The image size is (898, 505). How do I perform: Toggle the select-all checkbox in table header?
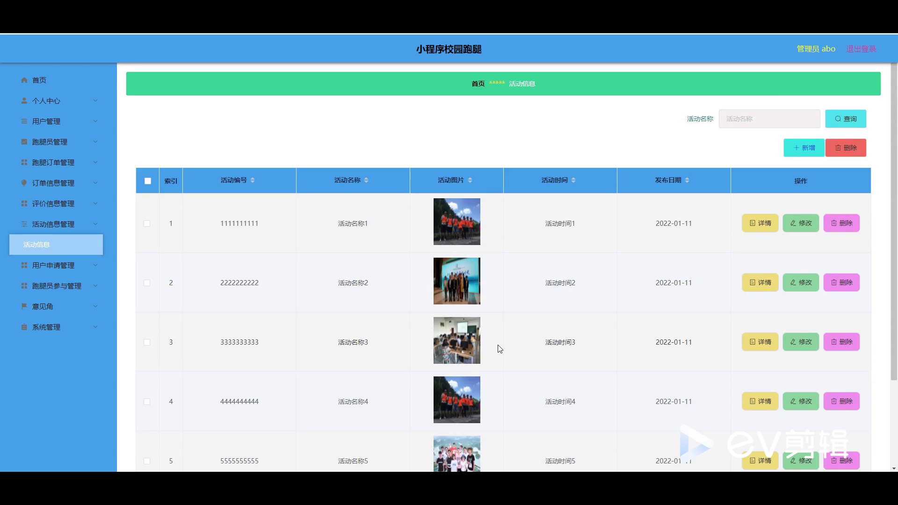tap(148, 181)
